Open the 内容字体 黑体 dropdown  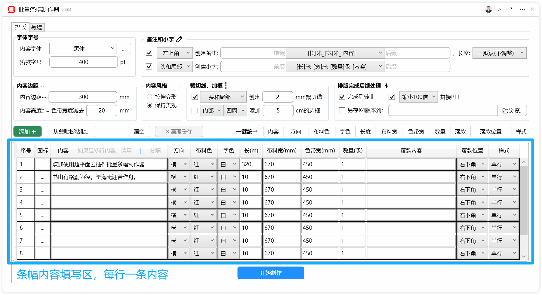83,49
